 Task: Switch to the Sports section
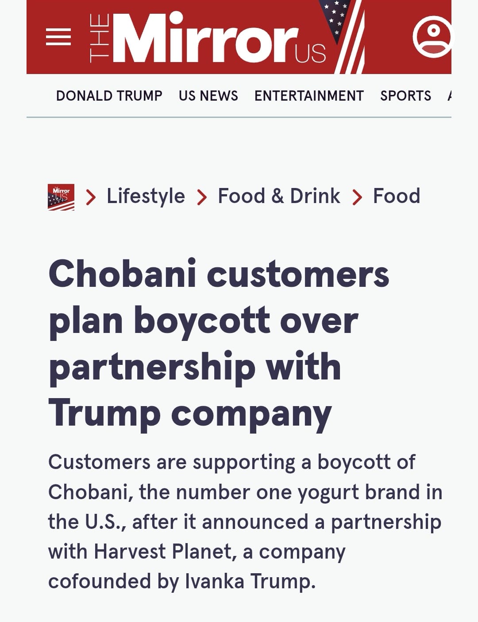point(405,96)
